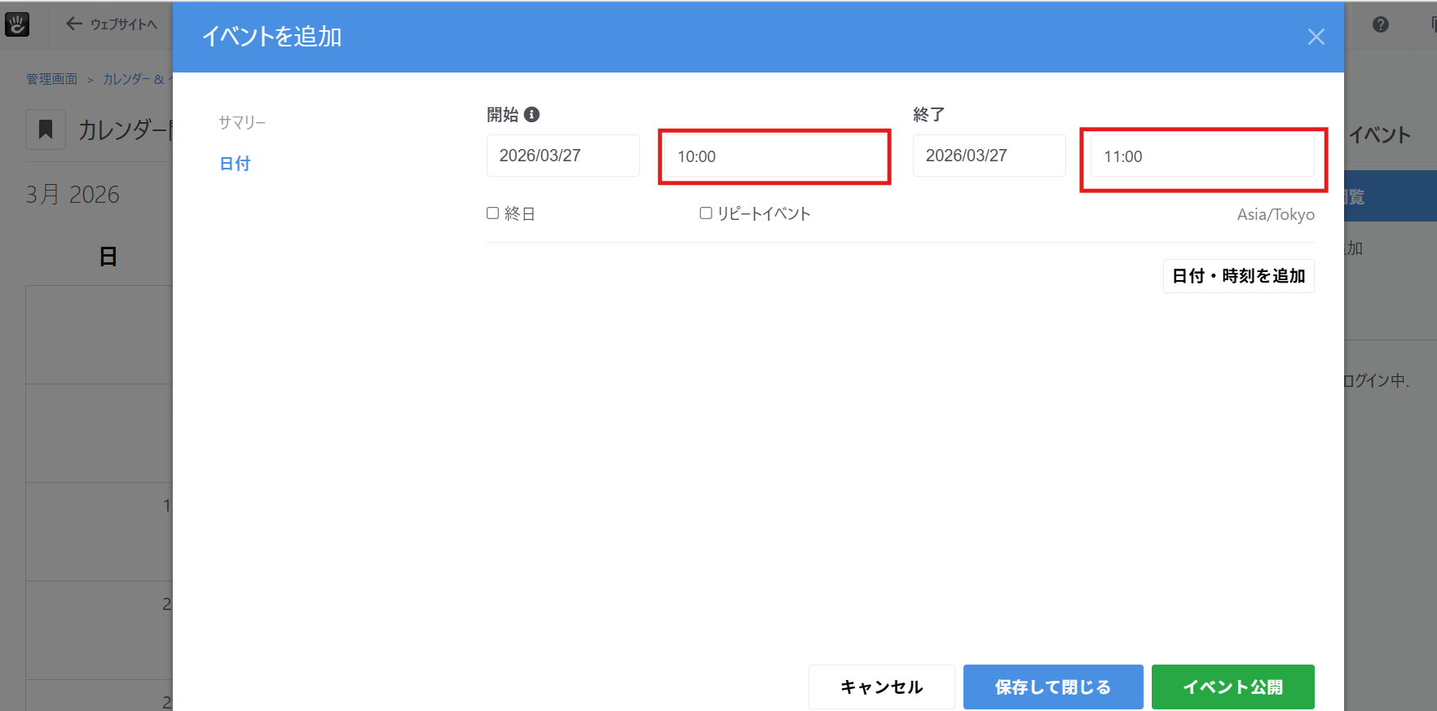The width and height of the screenshot is (1437, 711).
Task: Open the start time 10:00 dropdown
Action: pyautogui.click(x=774, y=156)
